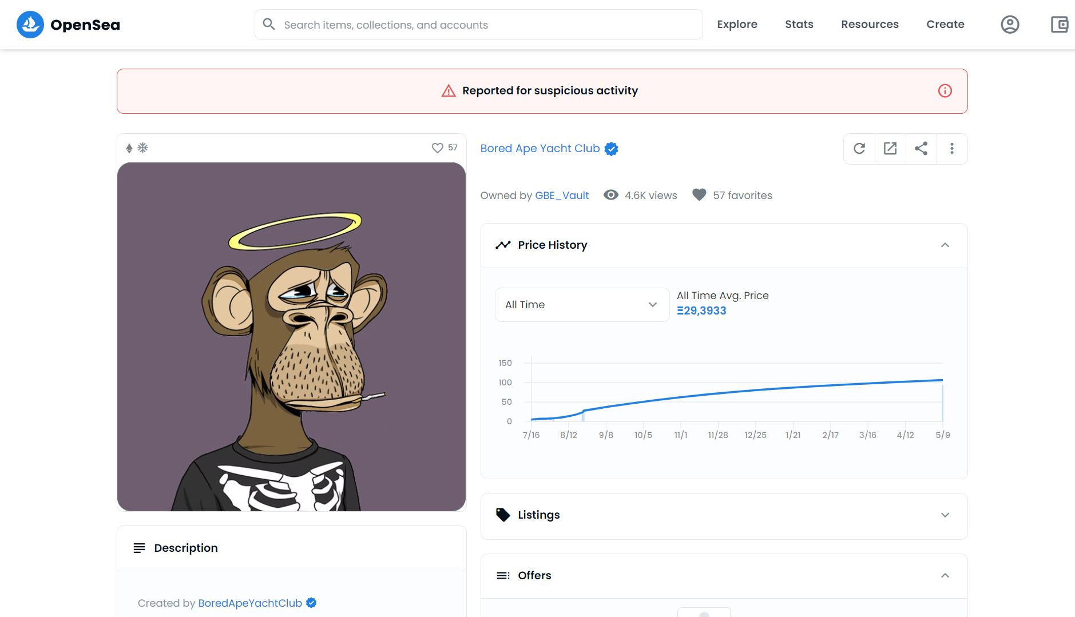The image size is (1075, 617).
Task: Click the Listings header title
Action: click(538, 515)
